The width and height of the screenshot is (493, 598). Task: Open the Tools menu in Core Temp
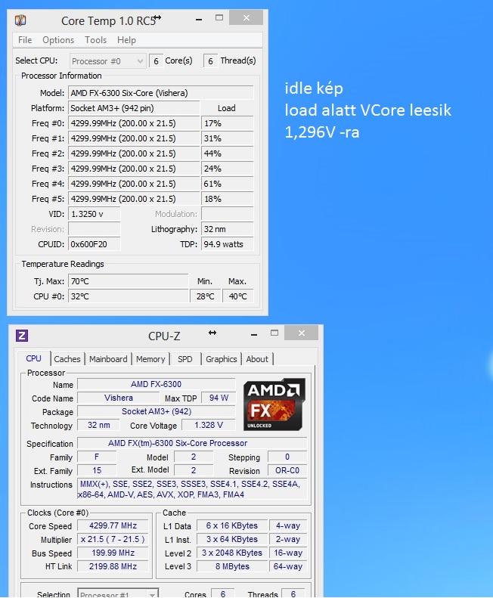[95, 40]
